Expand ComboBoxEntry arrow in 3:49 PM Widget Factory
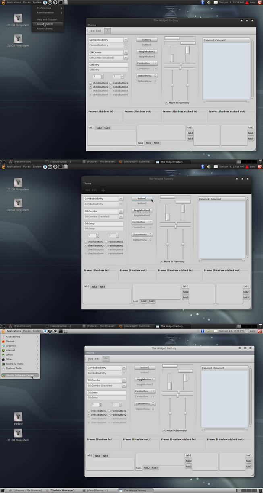This screenshot has height=493, width=263. click(124, 368)
